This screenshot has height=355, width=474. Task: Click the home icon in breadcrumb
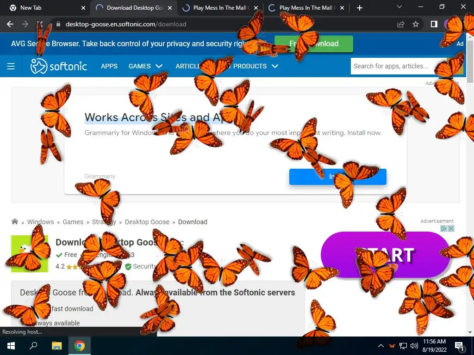pyautogui.click(x=14, y=221)
